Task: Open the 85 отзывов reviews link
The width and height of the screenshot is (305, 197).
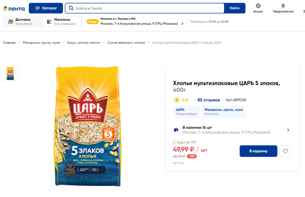Action: tap(208, 100)
